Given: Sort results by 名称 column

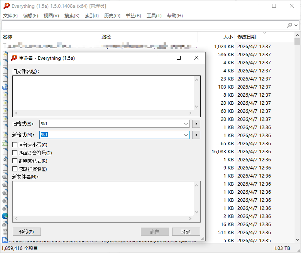Looking at the screenshot, I should pos(50,37).
